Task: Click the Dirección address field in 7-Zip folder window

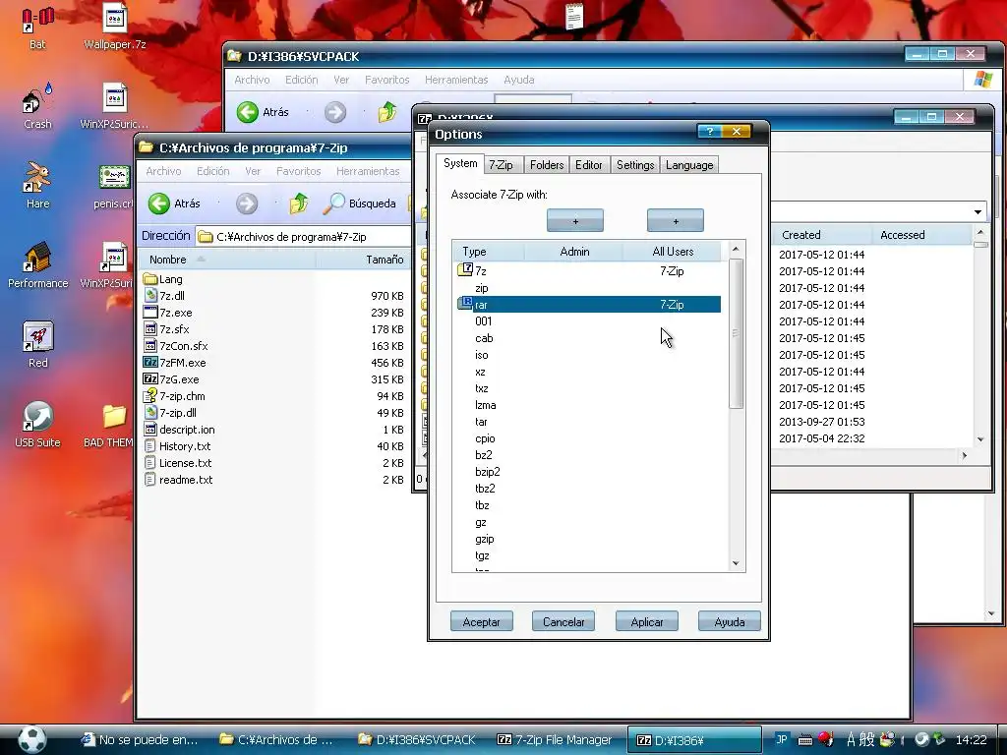Action: click(303, 236)
